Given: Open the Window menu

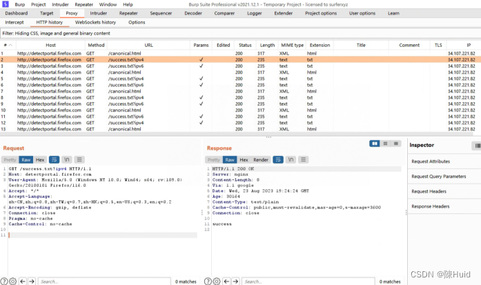Looking at the screenshot, I should coord(108,4).
